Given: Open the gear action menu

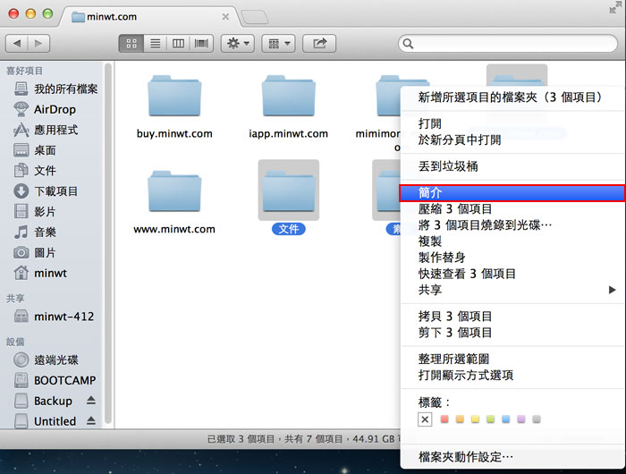Looking at the screenshot, I should (238, 43).
